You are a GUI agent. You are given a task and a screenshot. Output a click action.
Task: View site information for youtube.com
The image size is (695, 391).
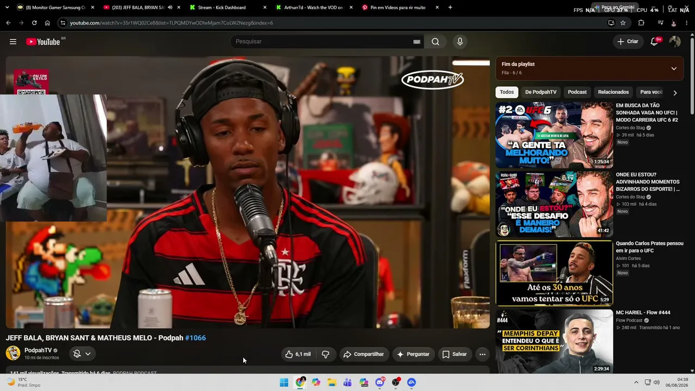[x=63, y=23]
